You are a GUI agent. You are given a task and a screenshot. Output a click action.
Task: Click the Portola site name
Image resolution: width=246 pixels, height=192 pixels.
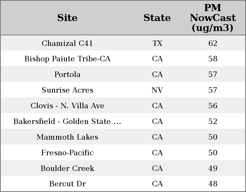click(x=67, y=75)
